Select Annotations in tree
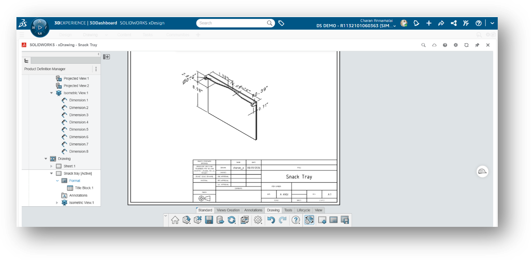Viewport: 531px width, 260px height. click(78, 195)
